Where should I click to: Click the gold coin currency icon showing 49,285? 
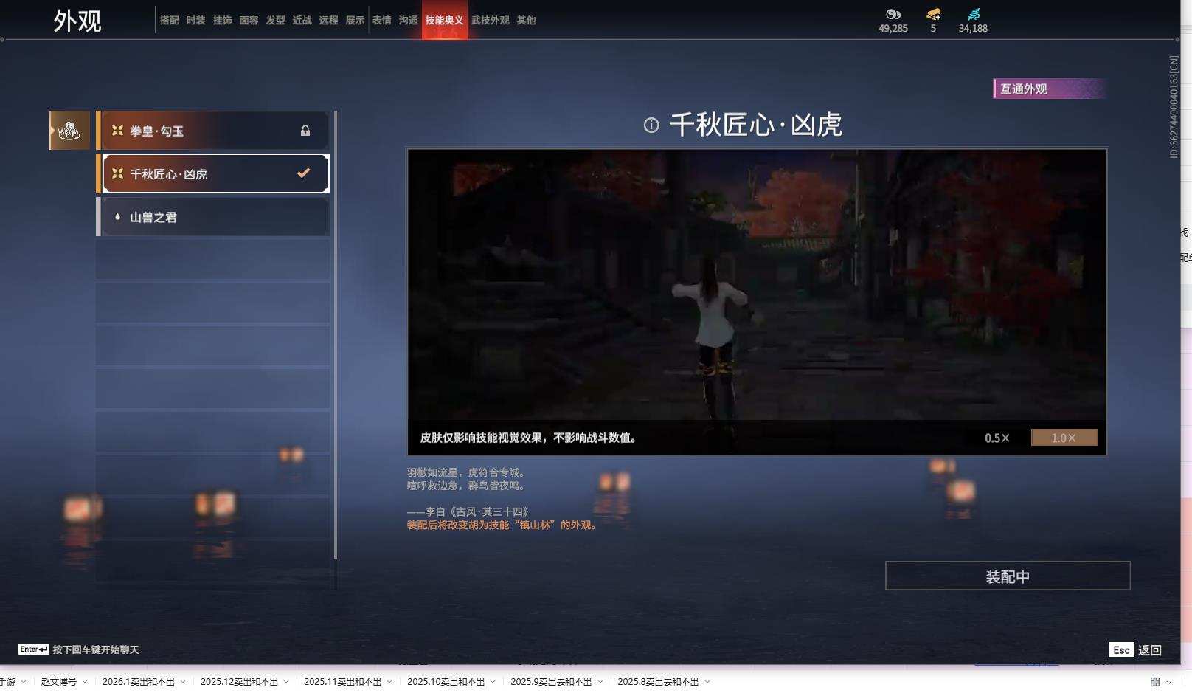point(893,14)
